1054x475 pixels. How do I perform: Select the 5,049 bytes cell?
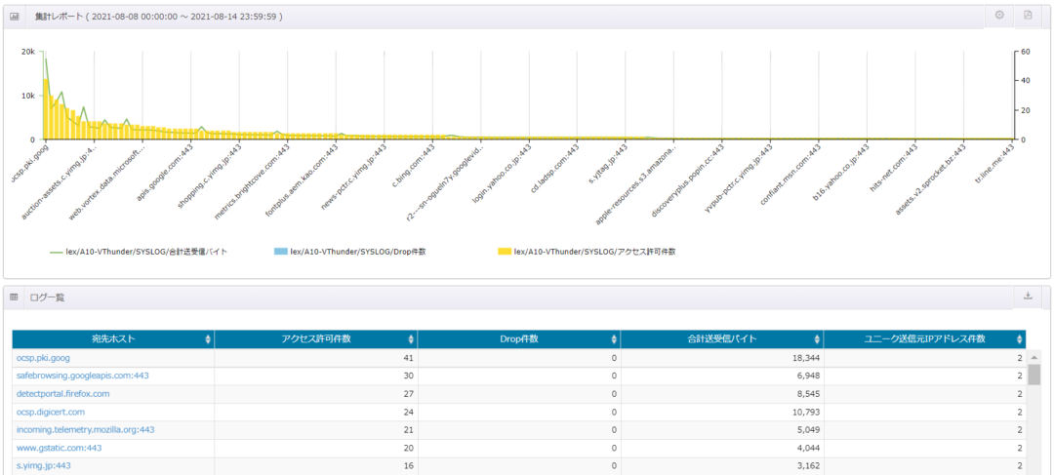[722, 430]
